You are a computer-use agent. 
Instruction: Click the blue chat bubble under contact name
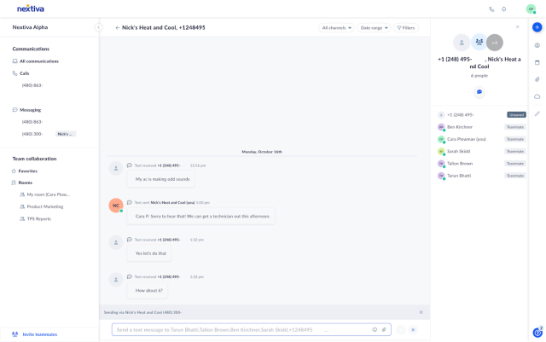click(x=479, y=92)
